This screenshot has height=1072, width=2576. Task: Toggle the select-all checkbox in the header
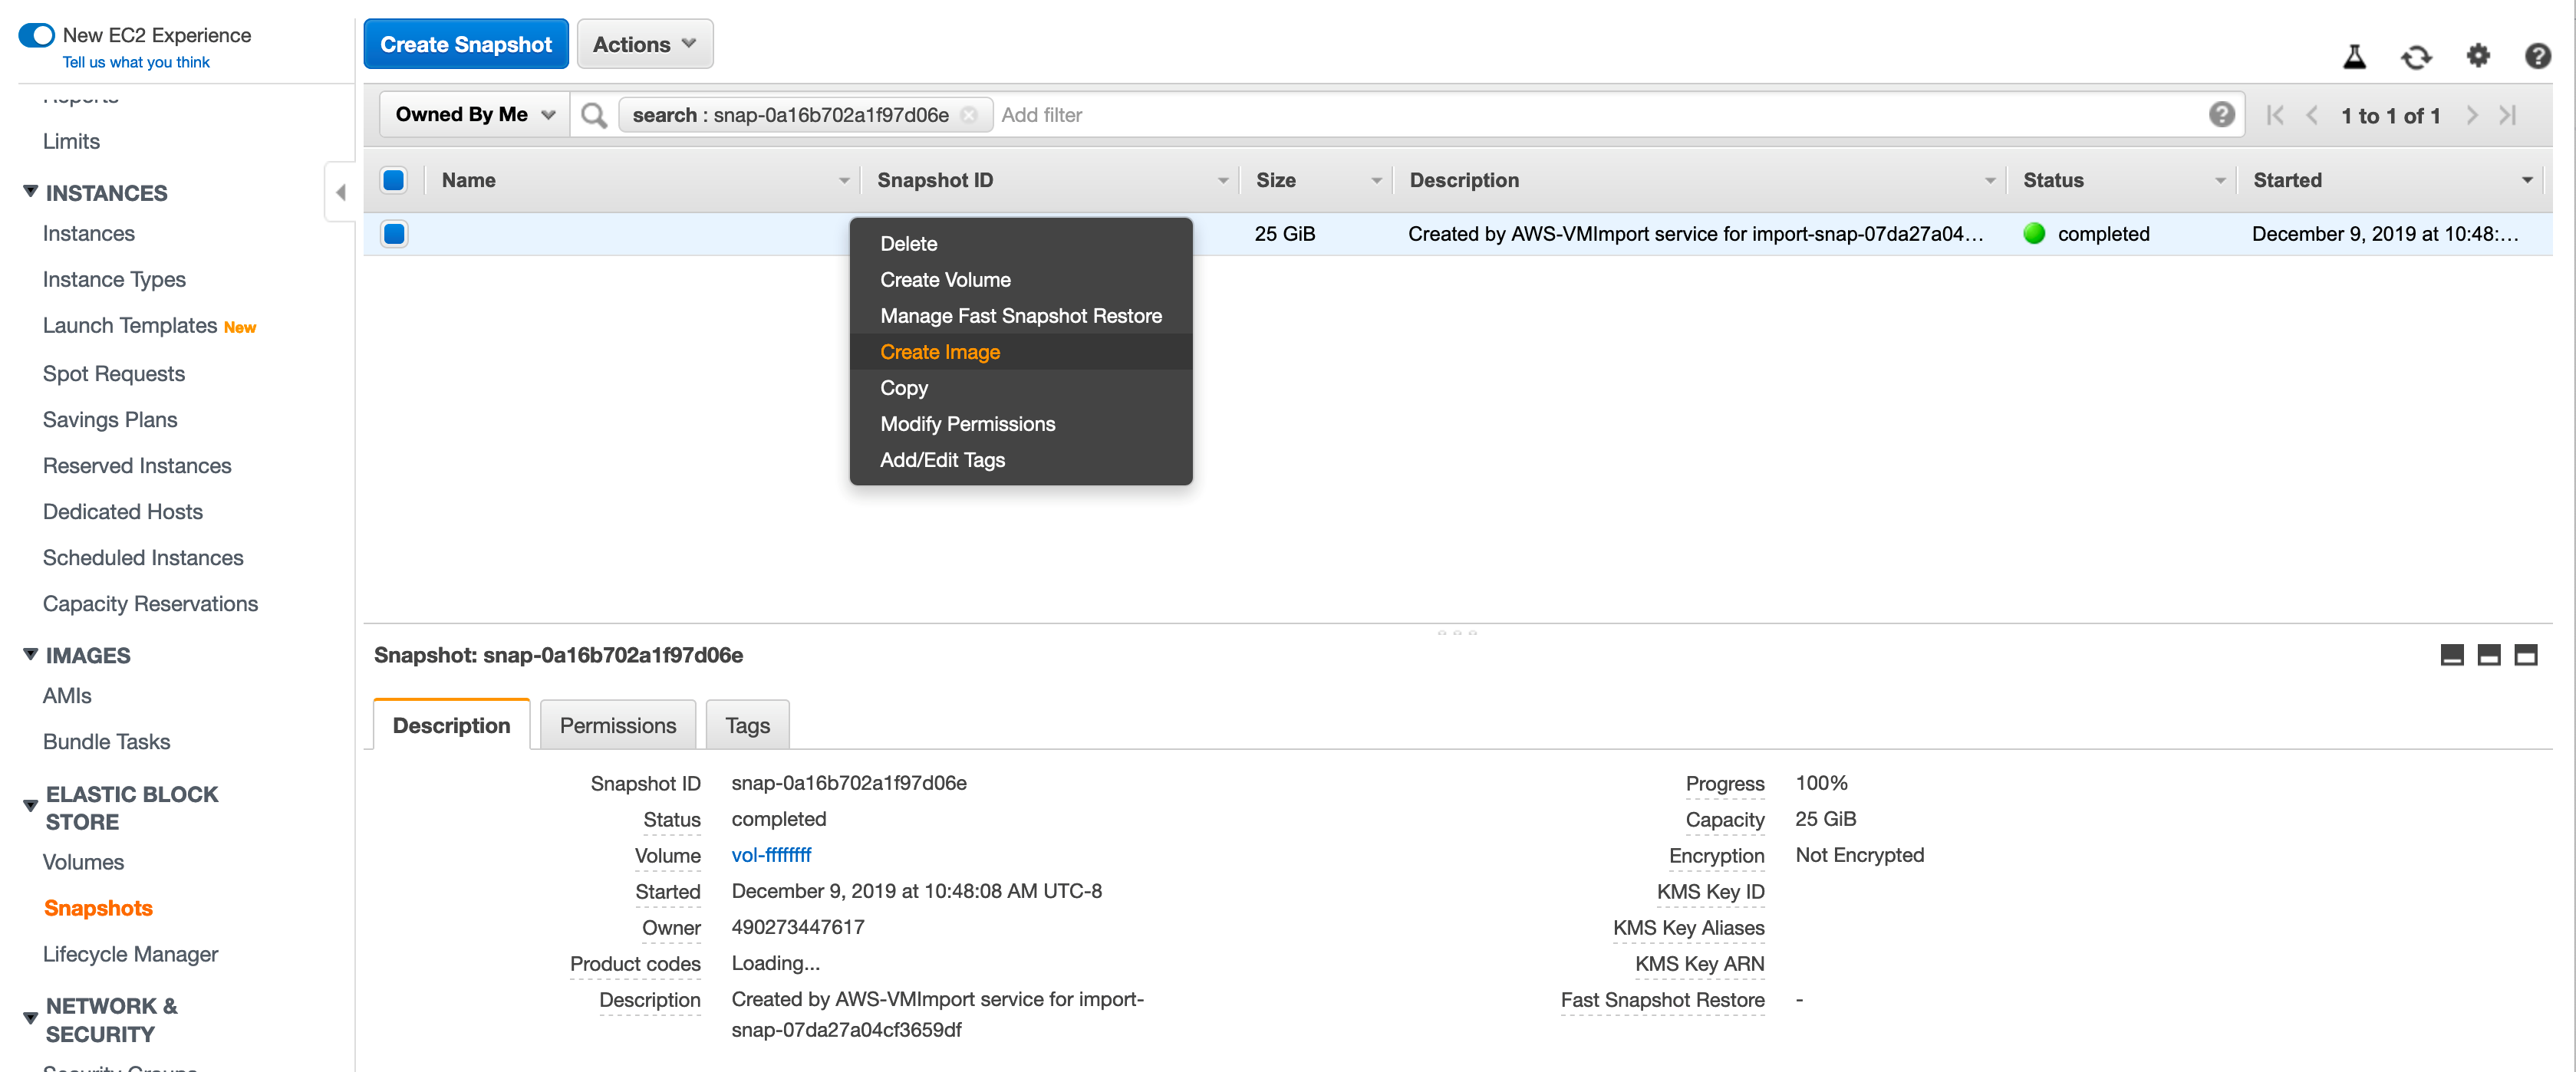[394, 180]
